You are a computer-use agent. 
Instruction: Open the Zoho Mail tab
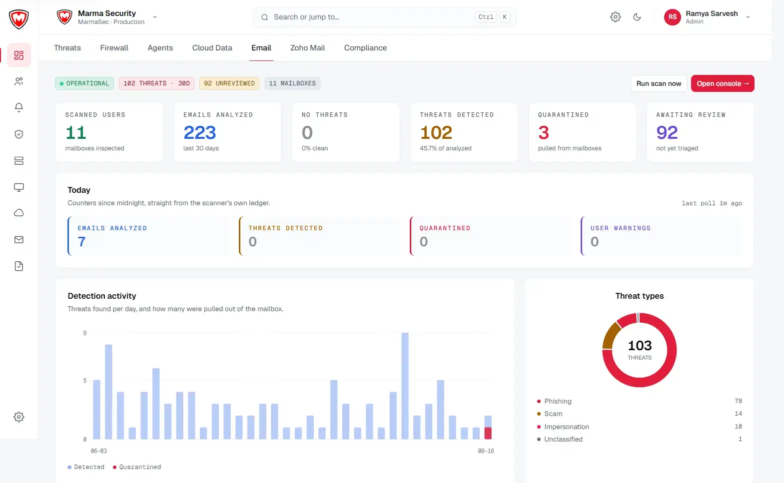point(308,48)
